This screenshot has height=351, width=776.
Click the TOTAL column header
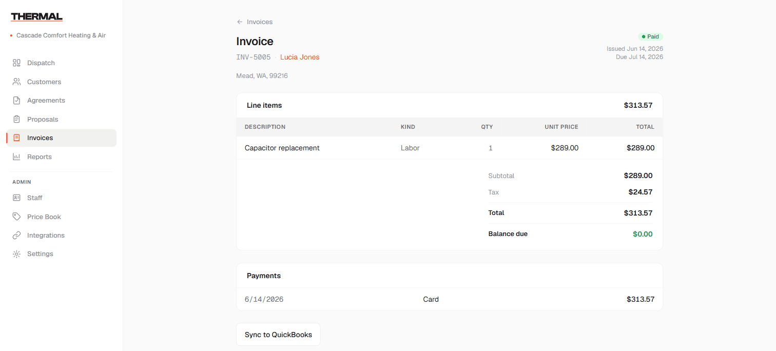[x=645, y=127]
